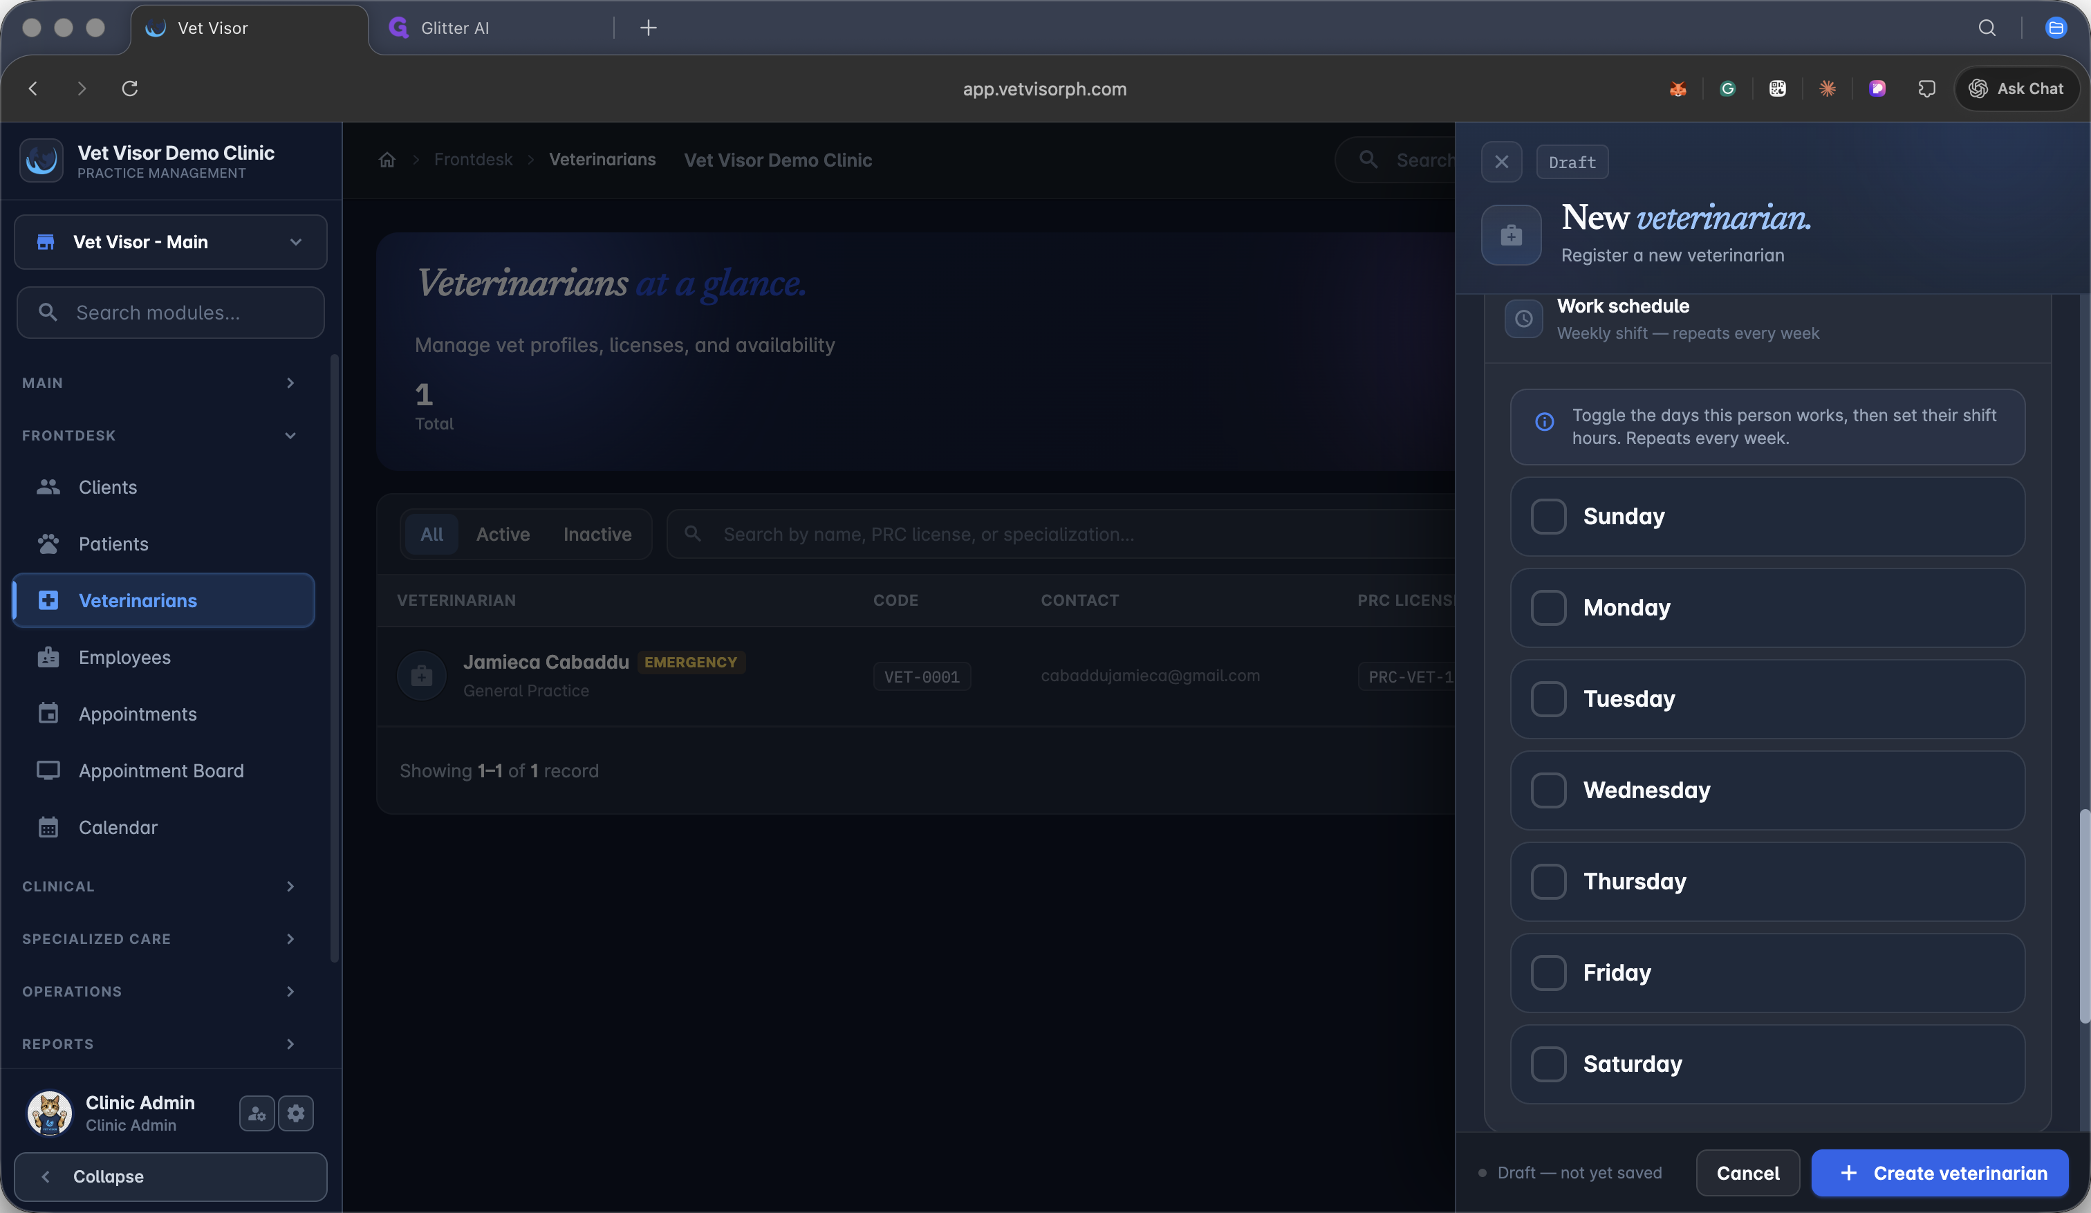Select the Inactive filter tab
The image size is (2091, 1213).
point(597,535)
